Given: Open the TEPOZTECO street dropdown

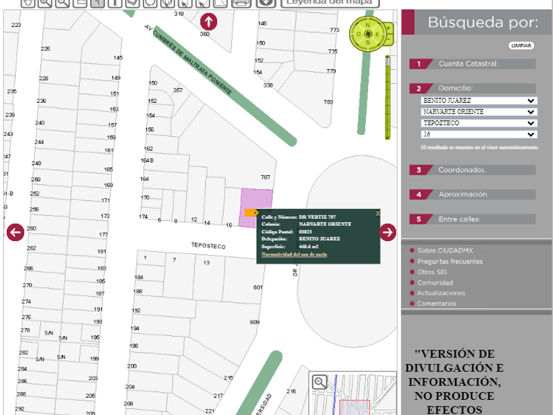Looking at the screenshot, I should click(479, 123).
